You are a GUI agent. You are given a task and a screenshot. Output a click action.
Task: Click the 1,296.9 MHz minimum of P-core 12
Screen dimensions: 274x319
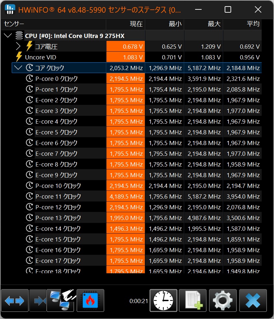click(165, 207)
